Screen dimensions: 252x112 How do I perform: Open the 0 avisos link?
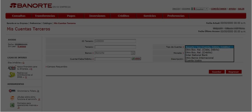[x=22, y=46]
